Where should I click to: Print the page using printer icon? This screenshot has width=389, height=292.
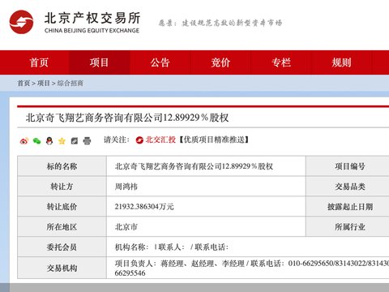pos(87,141)
